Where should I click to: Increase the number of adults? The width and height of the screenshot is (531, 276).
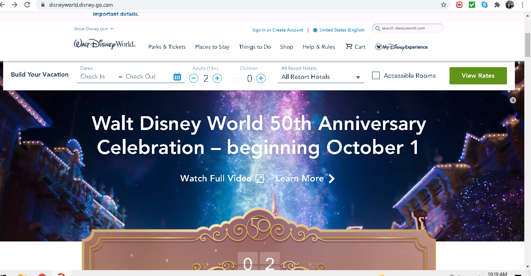tap(217, 79)
